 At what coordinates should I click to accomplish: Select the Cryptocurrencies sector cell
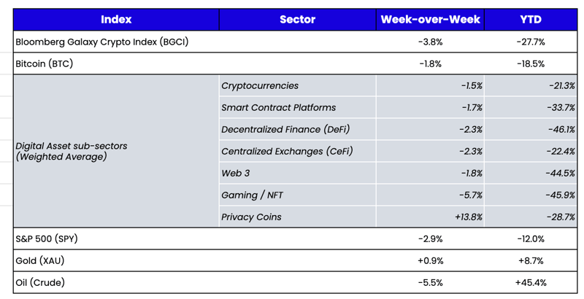260,86
